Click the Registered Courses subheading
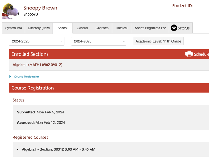The width and height of the screenshot is (209, 158). point(30,137)
